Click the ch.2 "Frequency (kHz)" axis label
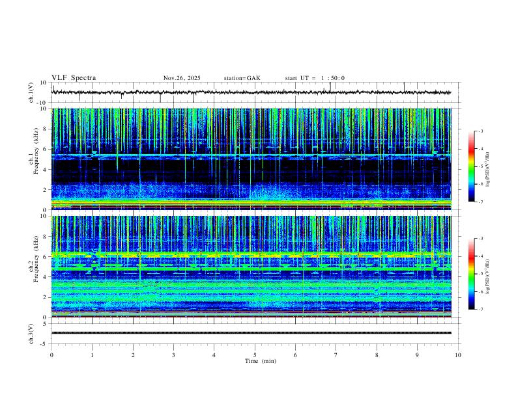The image size is (516, 398). pos(36,259)
